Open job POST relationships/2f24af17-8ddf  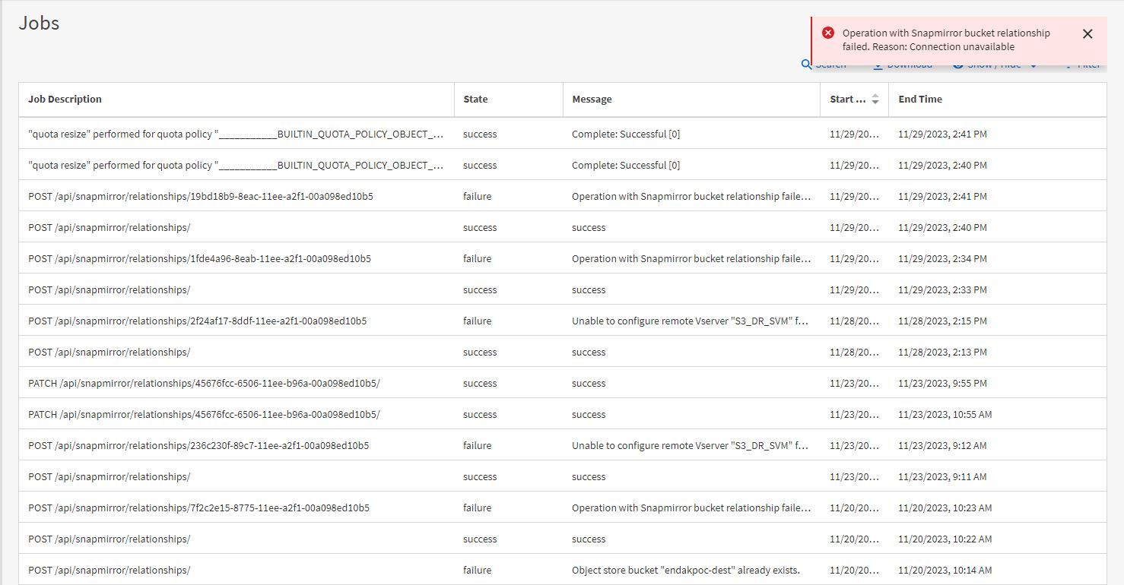click(197, 321)
